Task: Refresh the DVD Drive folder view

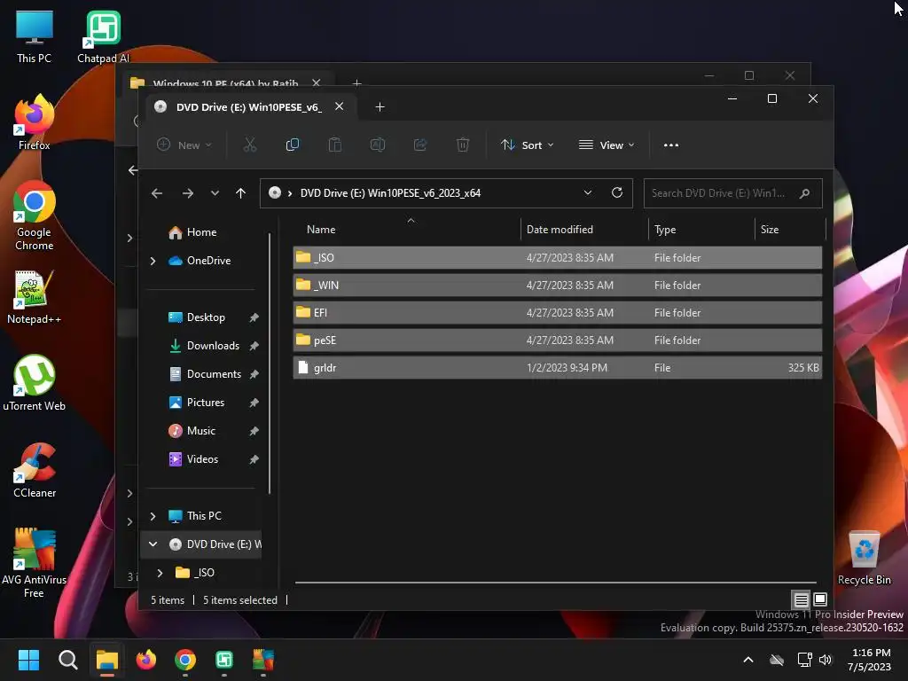Action: click(617, 192)
